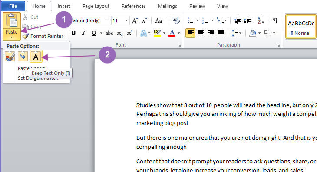Image resolution: width=317 pixels, height=172 pixels.
Task: Switch to the View tab
Action: point(222,6)
